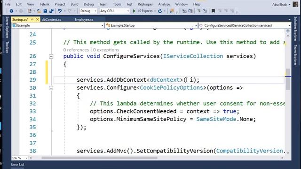Switch to the dbContext.cs tab
Image resolution: width=301 pixels, height=169 pixels.
51,20
